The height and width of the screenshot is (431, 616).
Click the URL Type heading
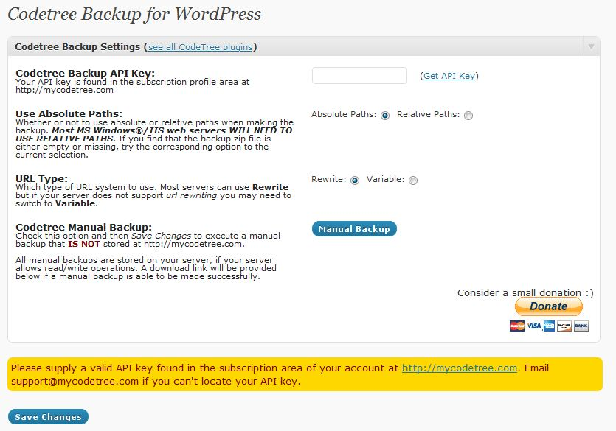[x=41, y=179]
